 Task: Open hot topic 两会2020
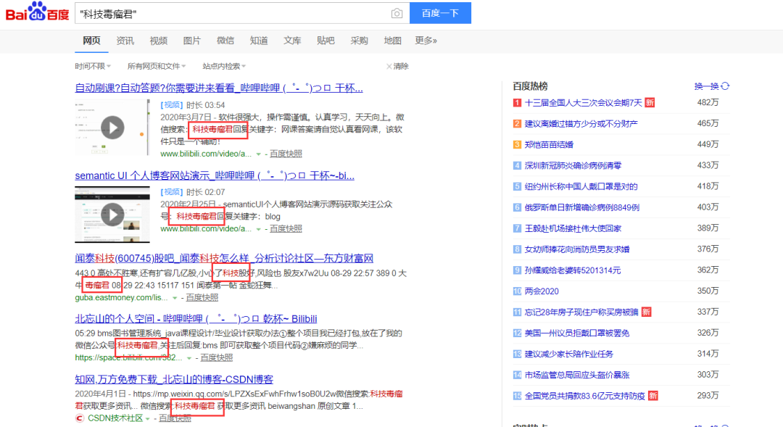point(542,291)
